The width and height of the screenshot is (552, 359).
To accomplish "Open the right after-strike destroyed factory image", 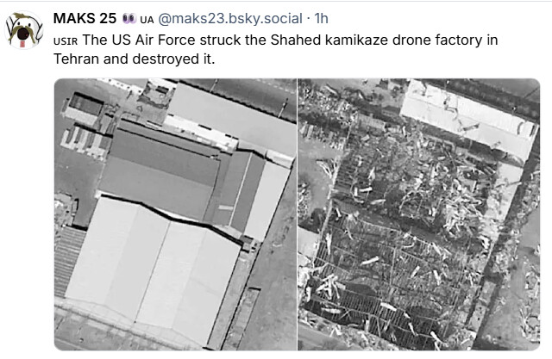I will tap(419, 214).
